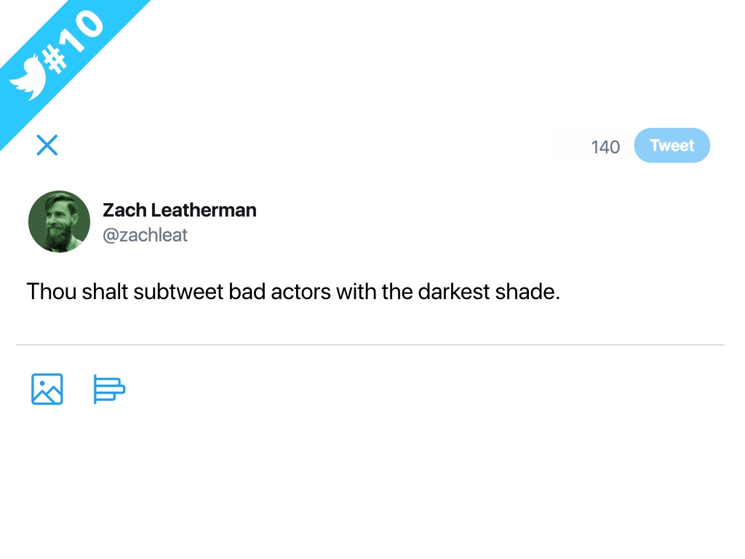The width and height of the screenshot is (745, 559).
Task: Add a poll with the poll icon
Action: 109,389
